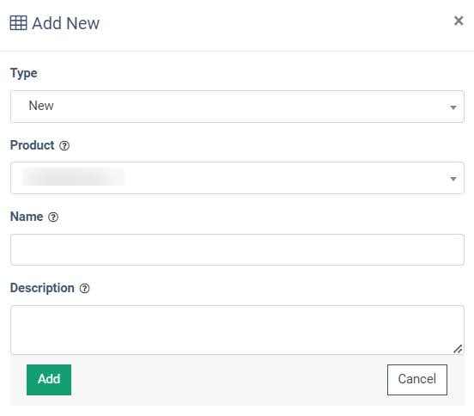Image resolution: width=474 pixels, height=416 pixels.
Task: Close the Add New dialog with X
Action: coord(459,21)
